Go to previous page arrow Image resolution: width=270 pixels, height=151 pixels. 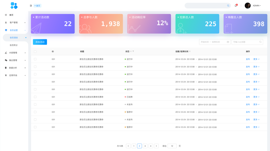pos(128,146)
